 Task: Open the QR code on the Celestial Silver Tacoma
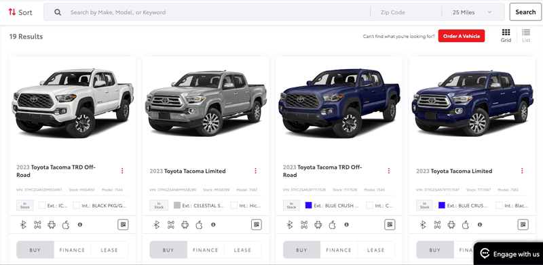(x=257, y=224)
